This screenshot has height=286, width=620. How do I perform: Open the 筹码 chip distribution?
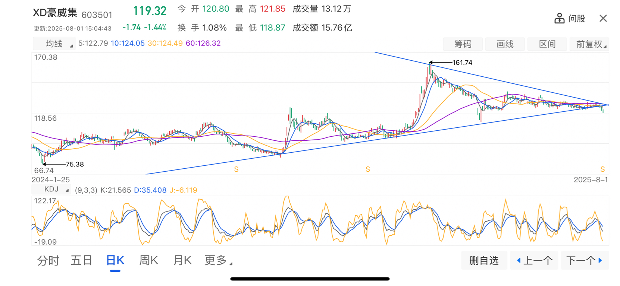(x=463, y=44)
